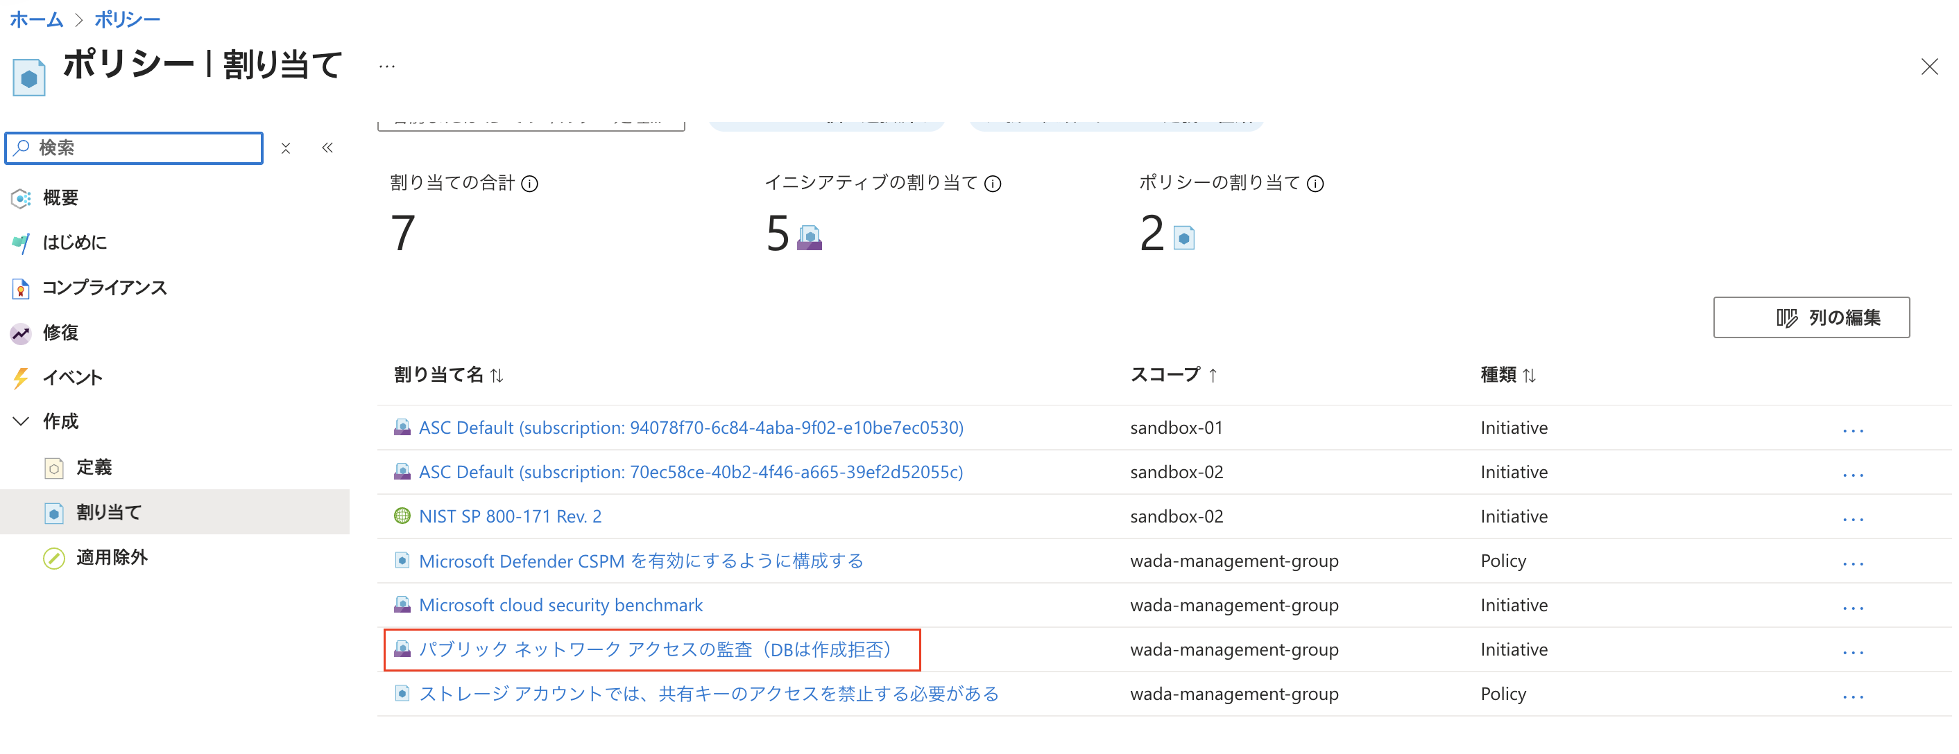Select 定義 under 作成
The width and height of the screenshot is (1959, 754).
(x=94, y=468)
